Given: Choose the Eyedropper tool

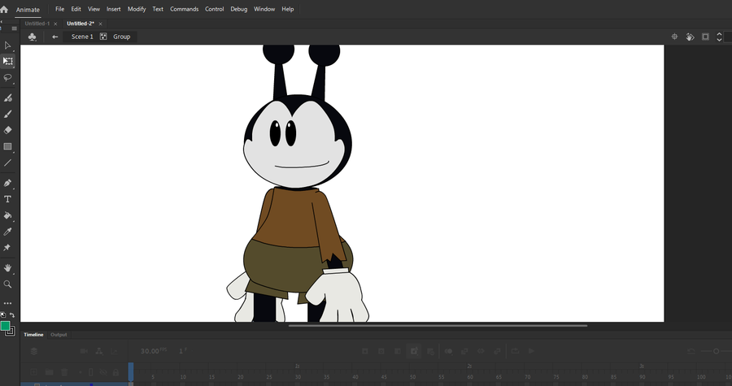Looking at the screenshot, I should click(7, 232).
